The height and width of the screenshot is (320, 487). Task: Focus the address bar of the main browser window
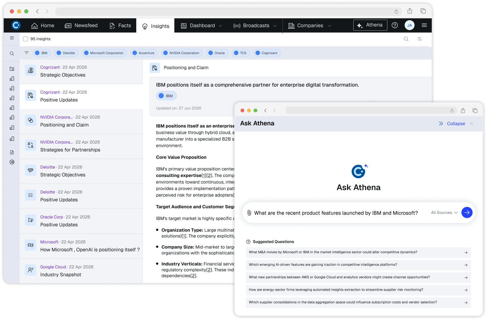228,11
